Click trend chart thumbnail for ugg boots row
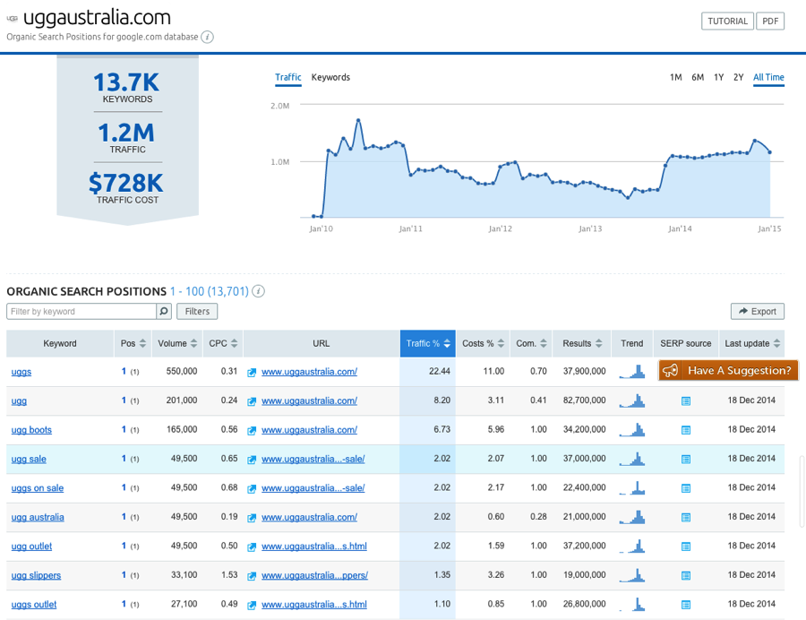 click(x=632, y=429)
